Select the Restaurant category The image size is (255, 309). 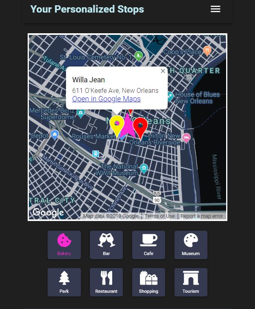tap(106, 282)
